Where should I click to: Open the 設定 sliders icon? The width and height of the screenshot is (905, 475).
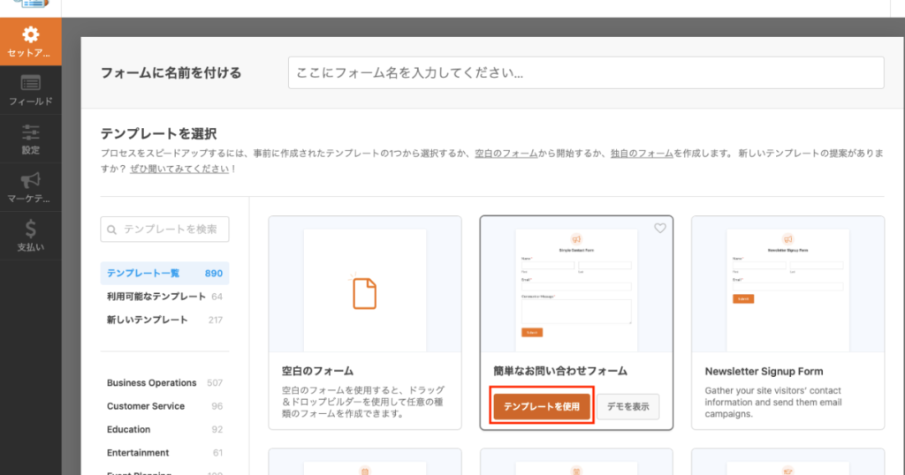pyautogui.click(x=31, y=132)
